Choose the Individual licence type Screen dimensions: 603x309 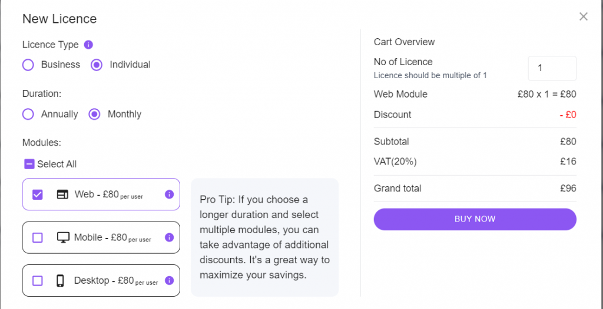[97, 65]
